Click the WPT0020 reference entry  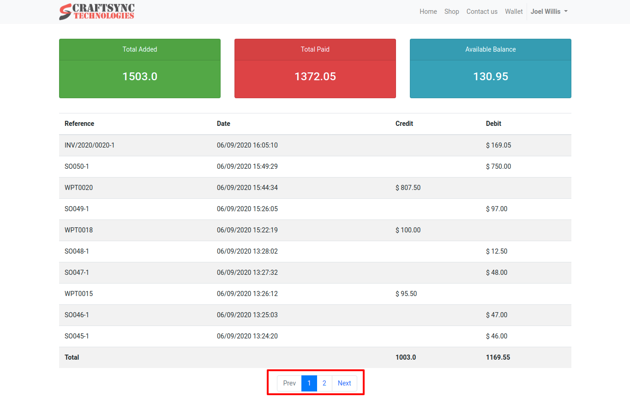click(78, 188)
